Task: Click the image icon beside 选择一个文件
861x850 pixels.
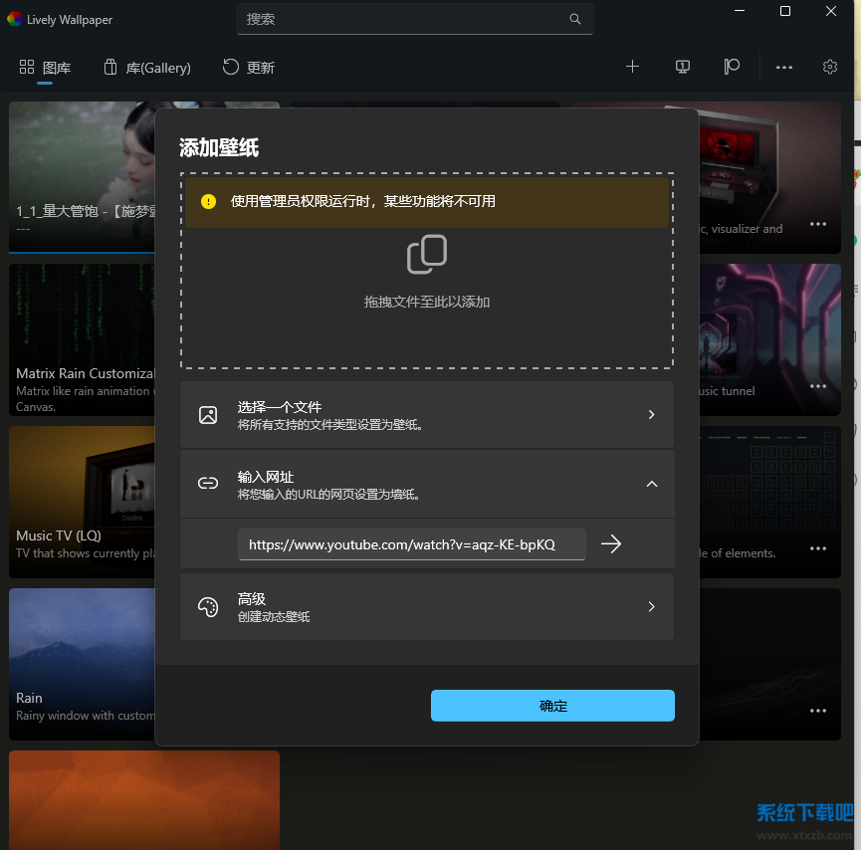Action: [x=208, y=414]
